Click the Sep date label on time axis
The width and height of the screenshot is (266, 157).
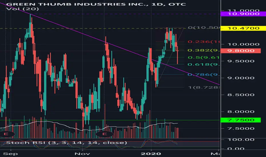coord(10,154)
